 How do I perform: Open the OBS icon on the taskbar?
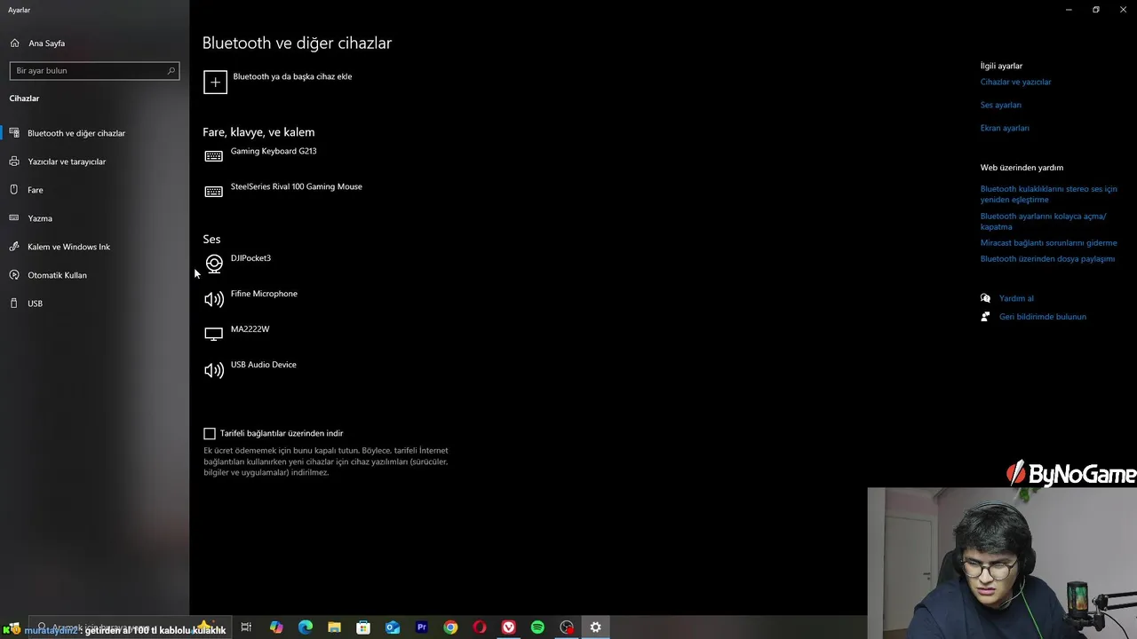(567, 627)
